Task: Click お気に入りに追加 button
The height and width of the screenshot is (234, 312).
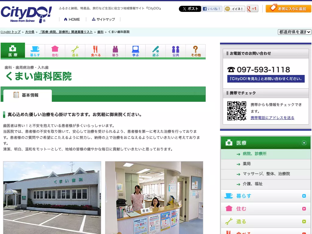Action: 289,9
